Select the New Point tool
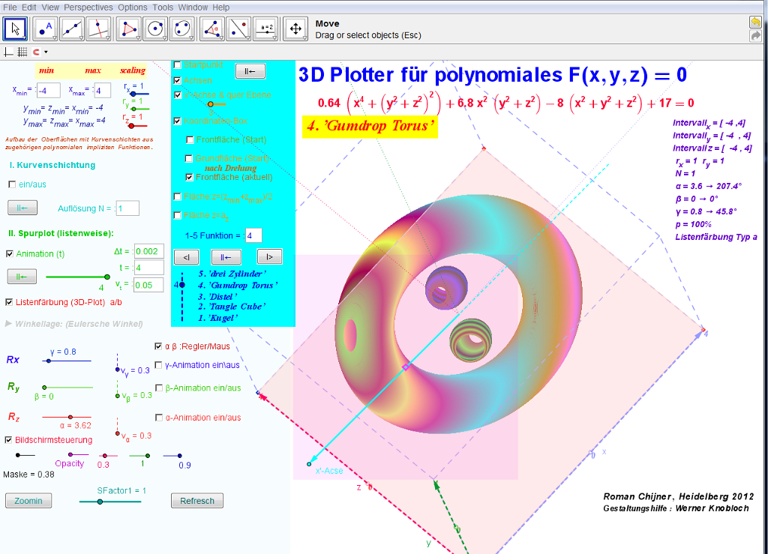 (x=44, y=28)
